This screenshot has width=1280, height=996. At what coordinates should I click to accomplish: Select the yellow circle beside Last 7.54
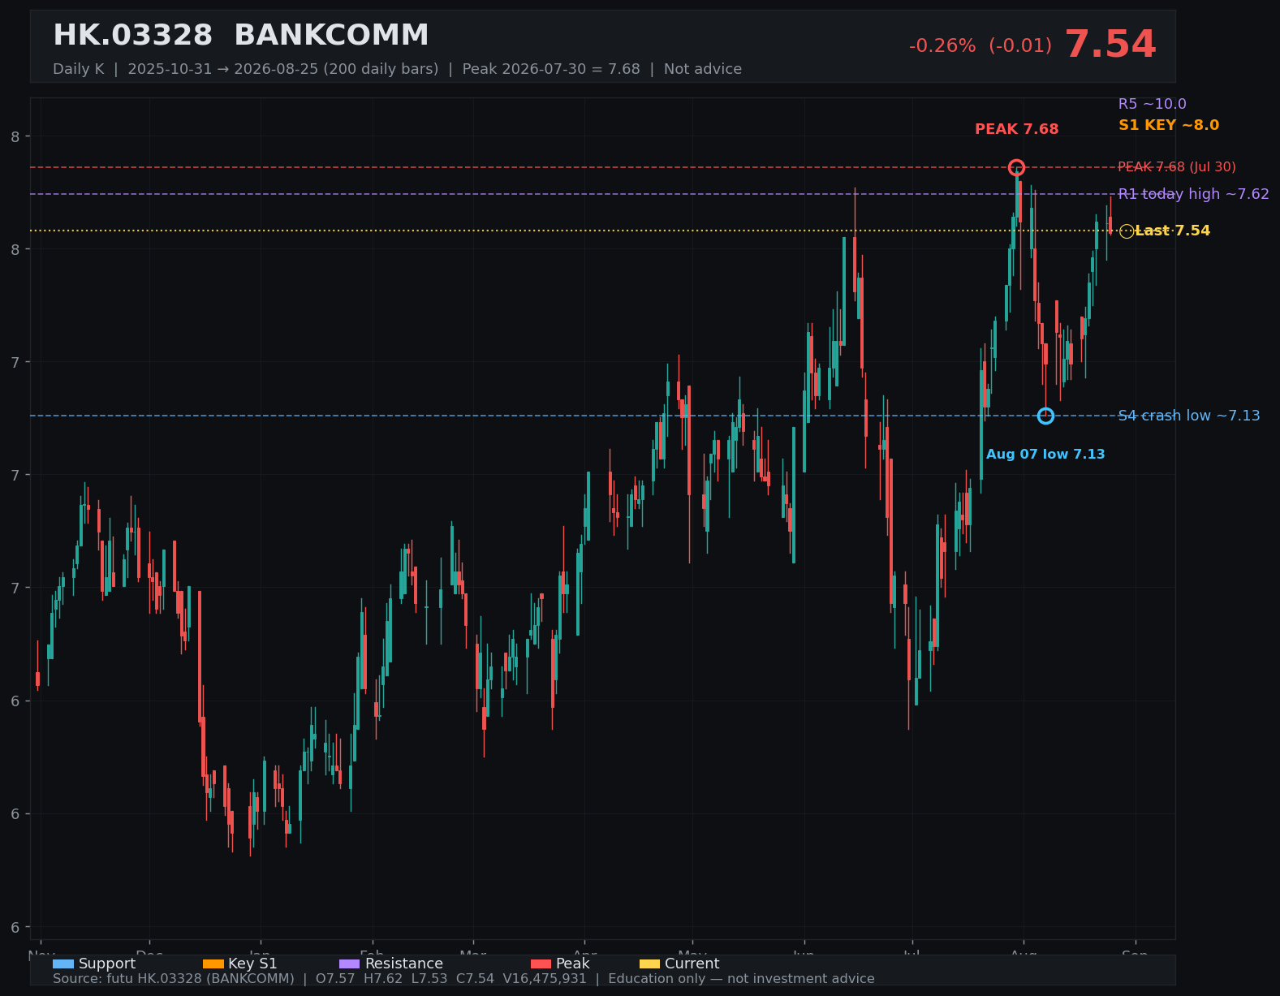point(1127,231)
